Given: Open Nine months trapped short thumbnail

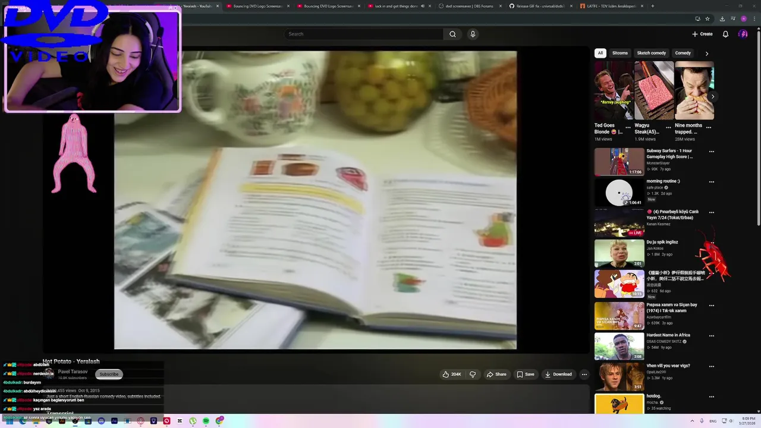Looking at the screenshot, I should point(694,90).
